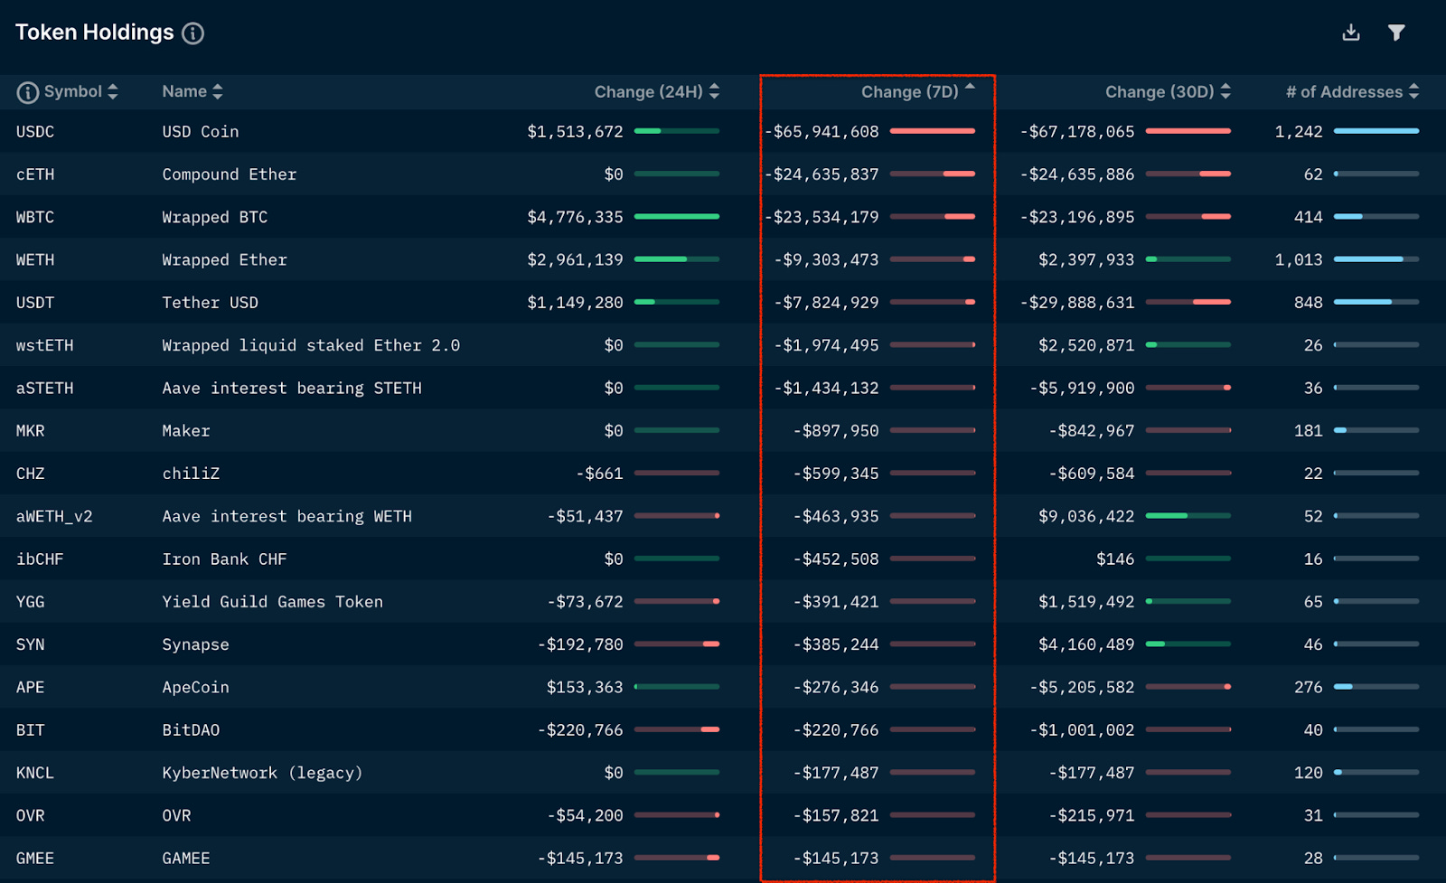Download the token holdings data
The height and width of the screenshot is (883, 1446).
1351,33
